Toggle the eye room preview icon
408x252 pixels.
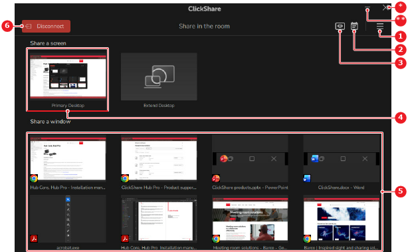[x=340, y=26]
